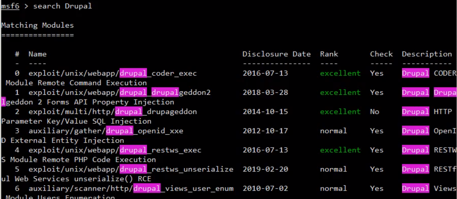Click the 'Rank' column header
Image resolution: width=457 pixels, height=199 pixels.
329,54
